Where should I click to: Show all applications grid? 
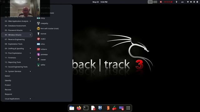(x=128, y=108)
